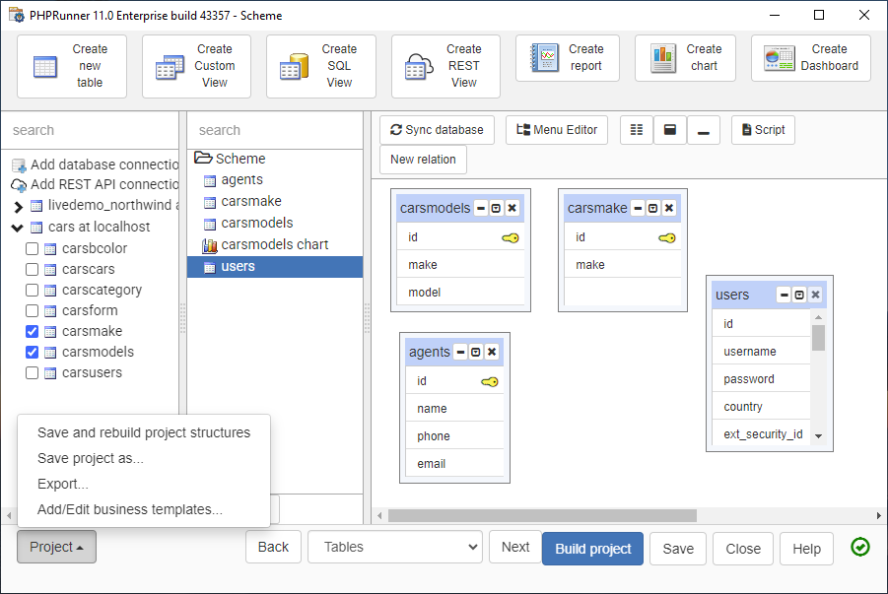Enable the carscars table checkbox
Viewport: 888px width, 594px height.
coord(33,270)
